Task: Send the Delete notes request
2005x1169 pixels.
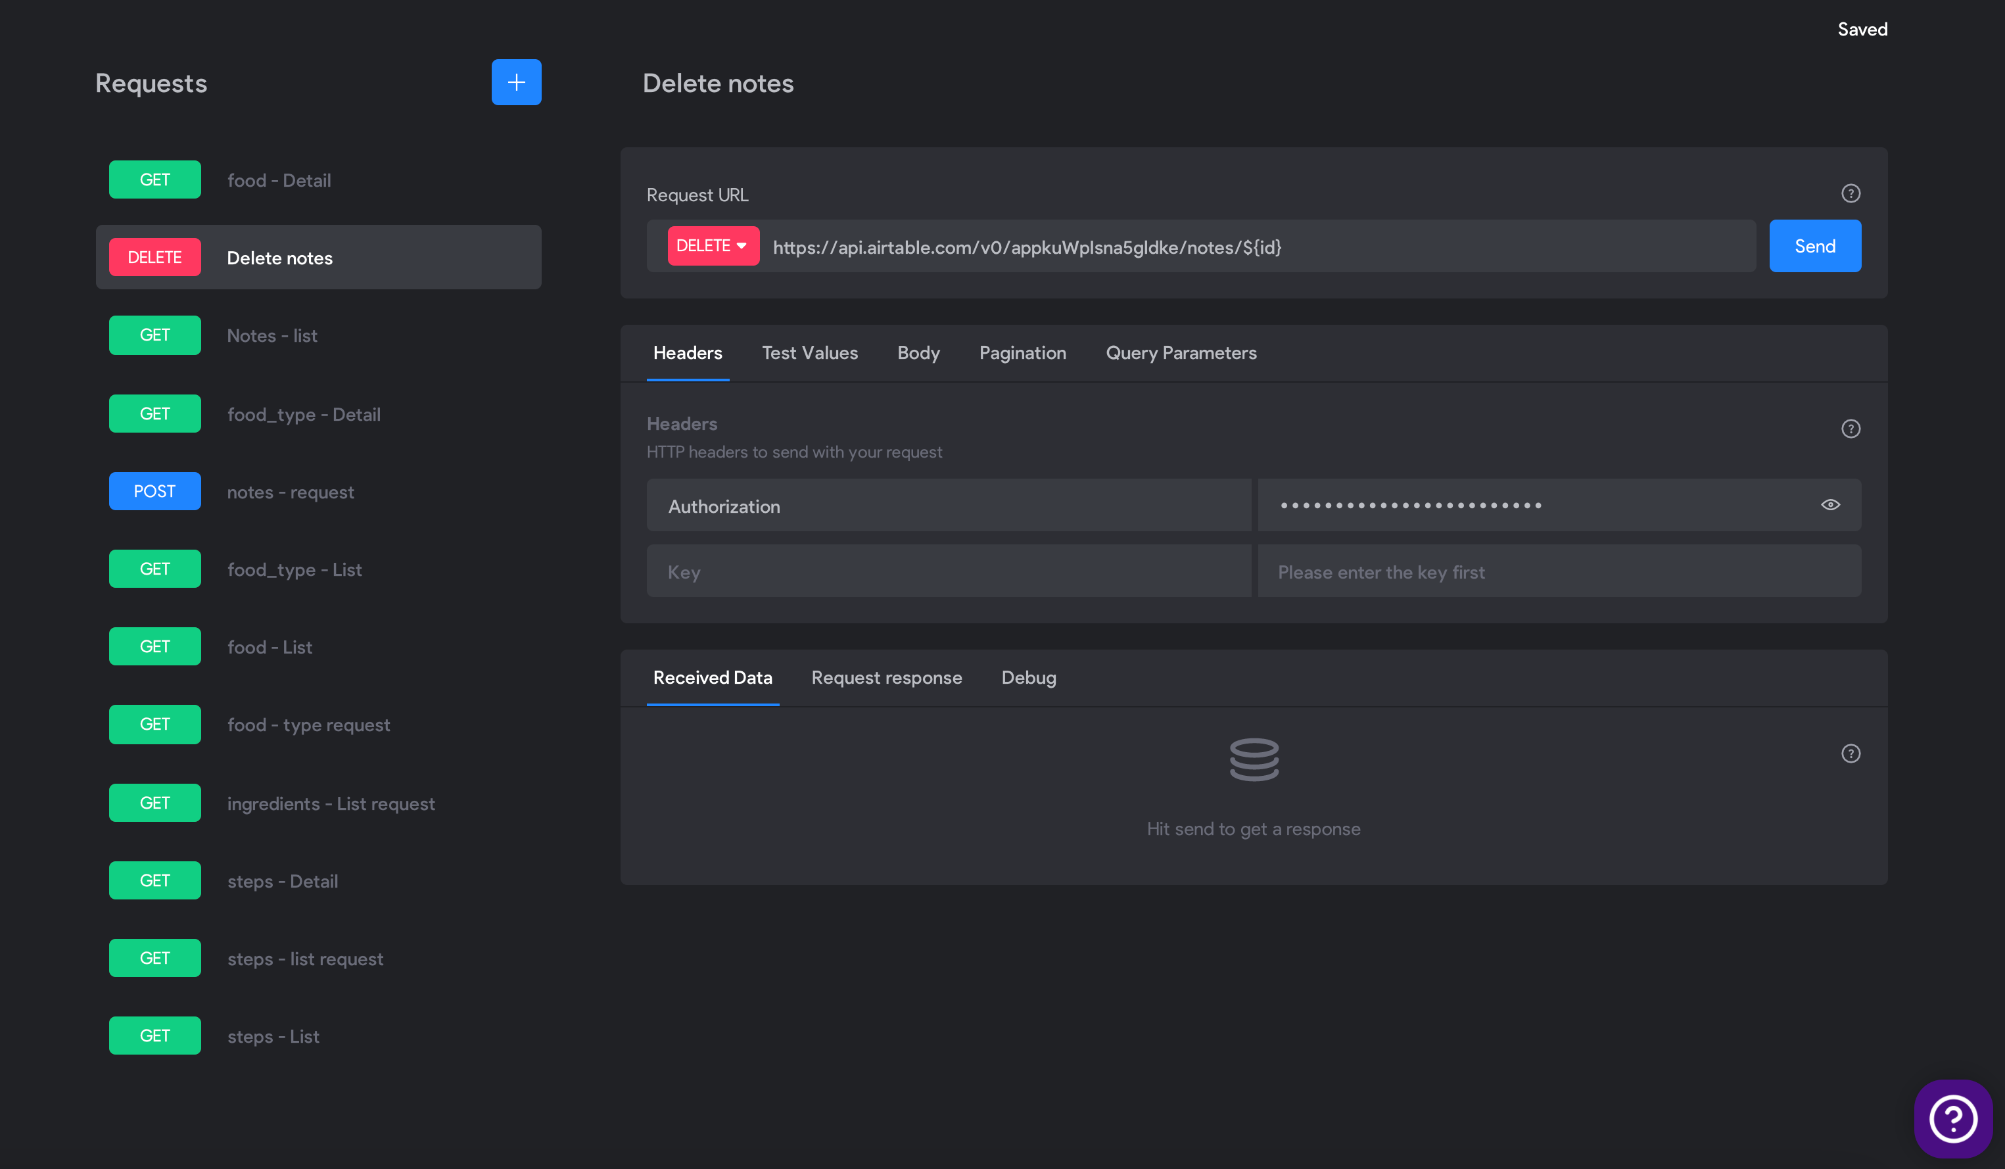Action: (x=1815, y=246)
